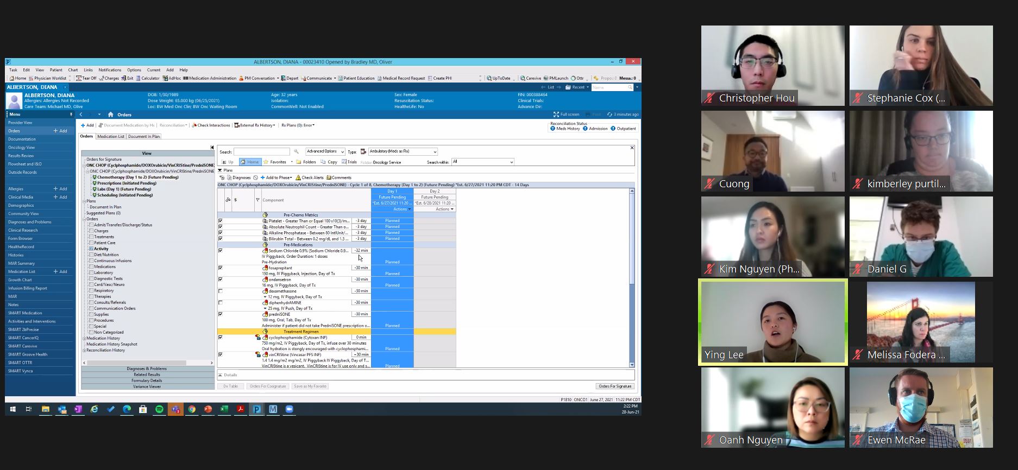Open Formulary Details panel button
The image size is (1018, 470).
coord(147,380)
